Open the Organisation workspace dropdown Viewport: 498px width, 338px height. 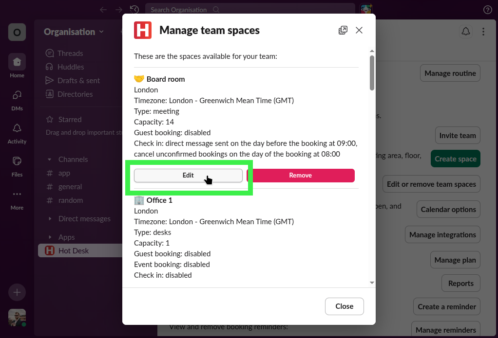click(x=73, y=32)
